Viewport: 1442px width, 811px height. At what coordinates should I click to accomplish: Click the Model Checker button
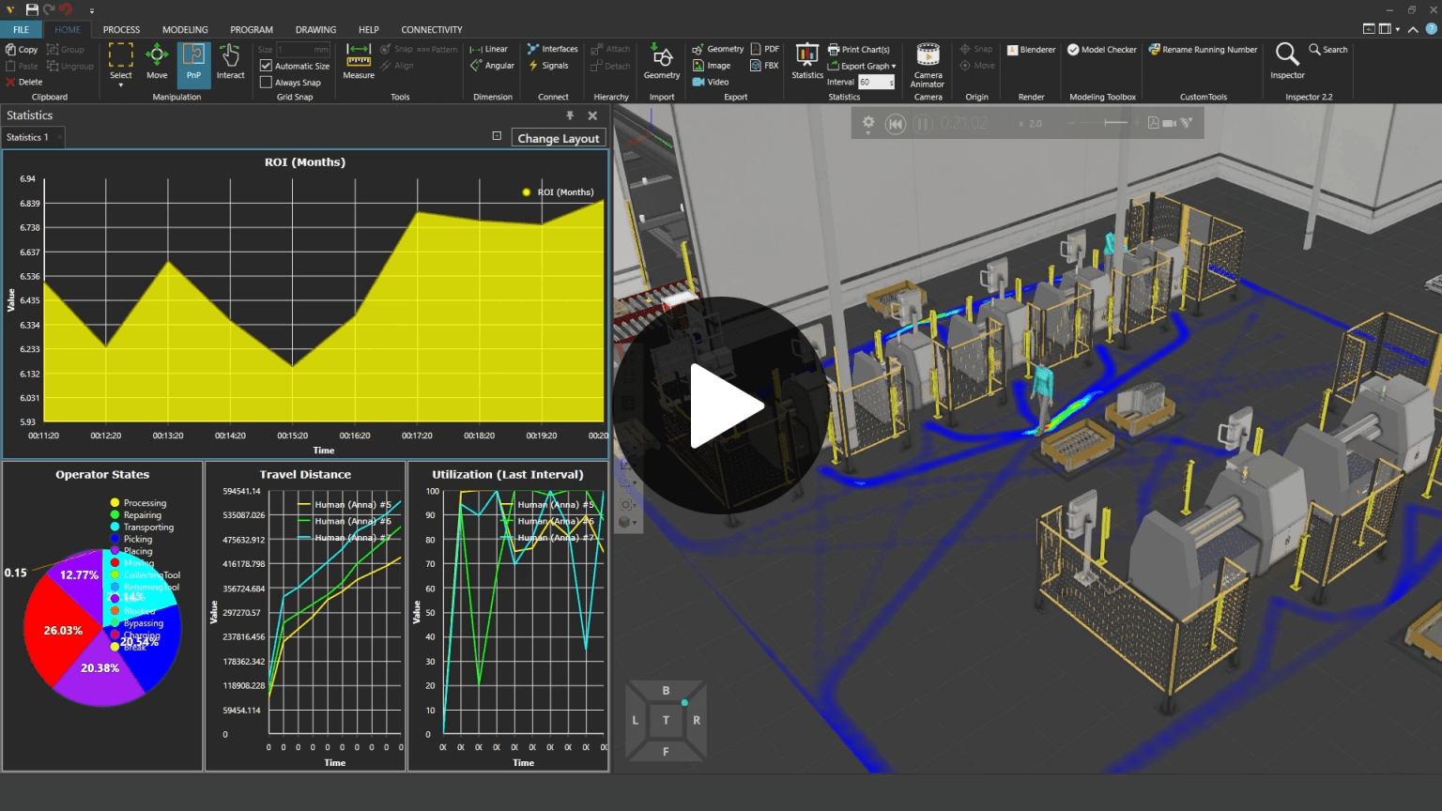tap(1101, 50)
